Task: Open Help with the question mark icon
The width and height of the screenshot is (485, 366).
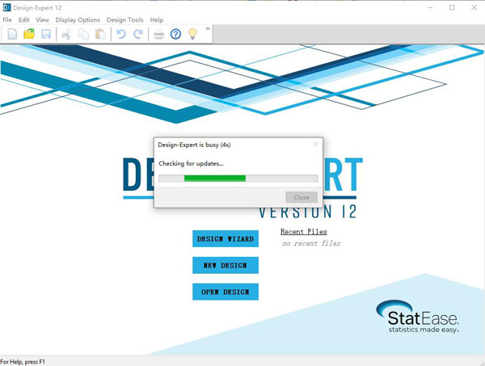Action: tap(175, 34)
